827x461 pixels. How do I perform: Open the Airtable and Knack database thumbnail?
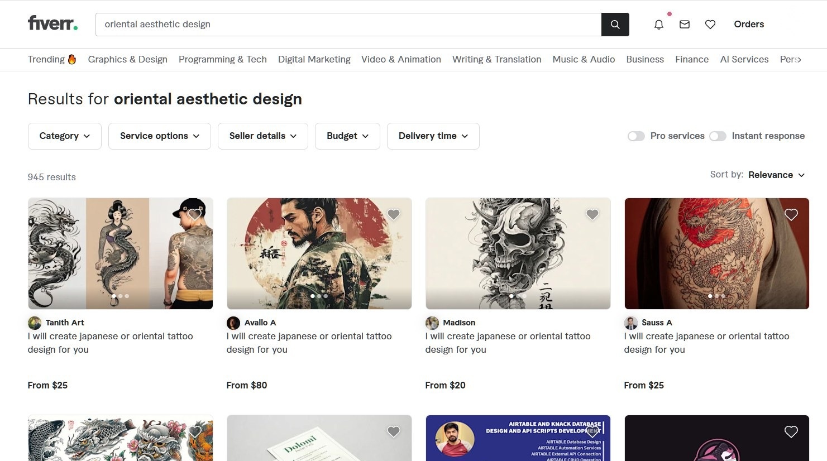pos(518,438)
